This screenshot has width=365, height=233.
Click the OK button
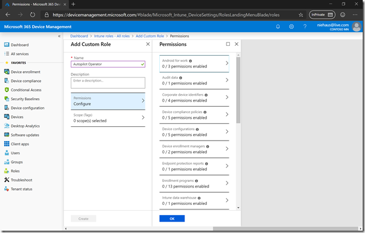click(x=172, y=219)
